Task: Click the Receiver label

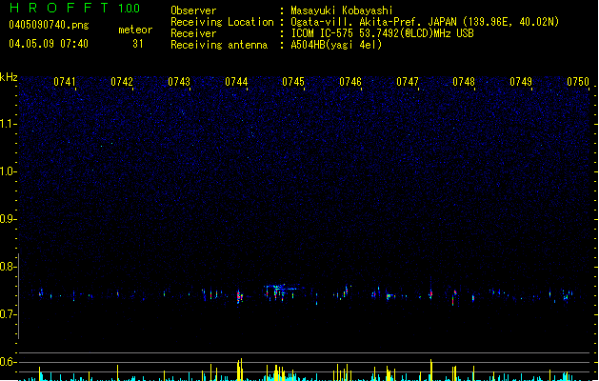Action: tap(193, 33)
